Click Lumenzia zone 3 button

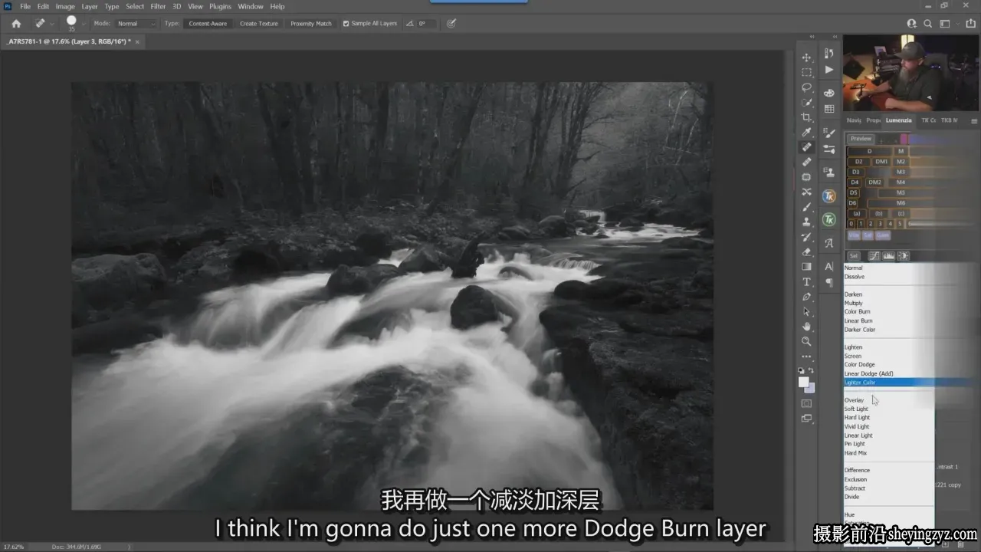[x=881, y=224]
